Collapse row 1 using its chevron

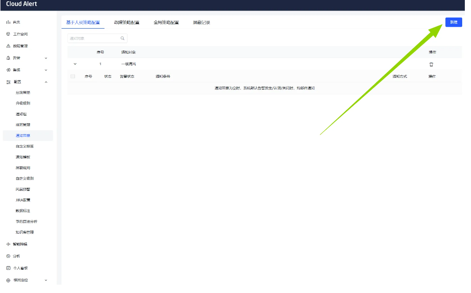[x=75, y=64]
